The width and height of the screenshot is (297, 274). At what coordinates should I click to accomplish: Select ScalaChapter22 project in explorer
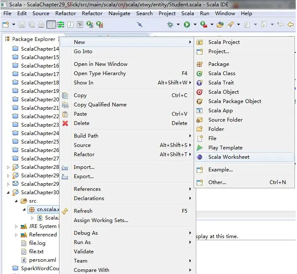35,116
